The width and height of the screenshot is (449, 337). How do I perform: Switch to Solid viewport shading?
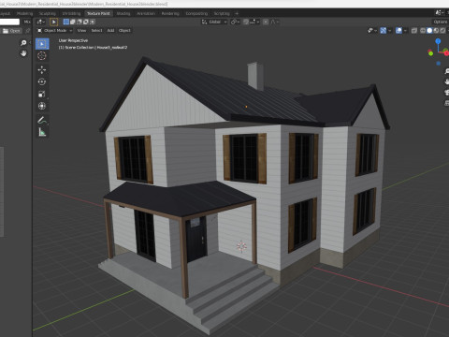click(429, 31)
